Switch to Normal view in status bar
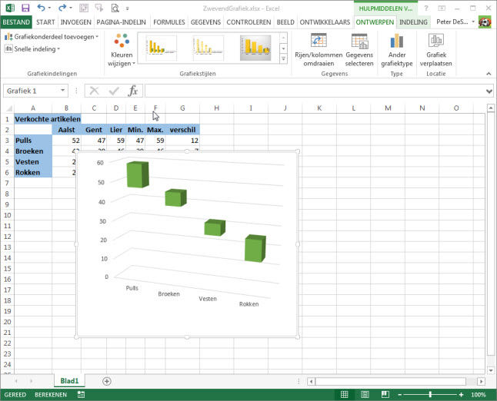Image resolution: width=497 pixels, height=401 pixels. coord(344,394)
